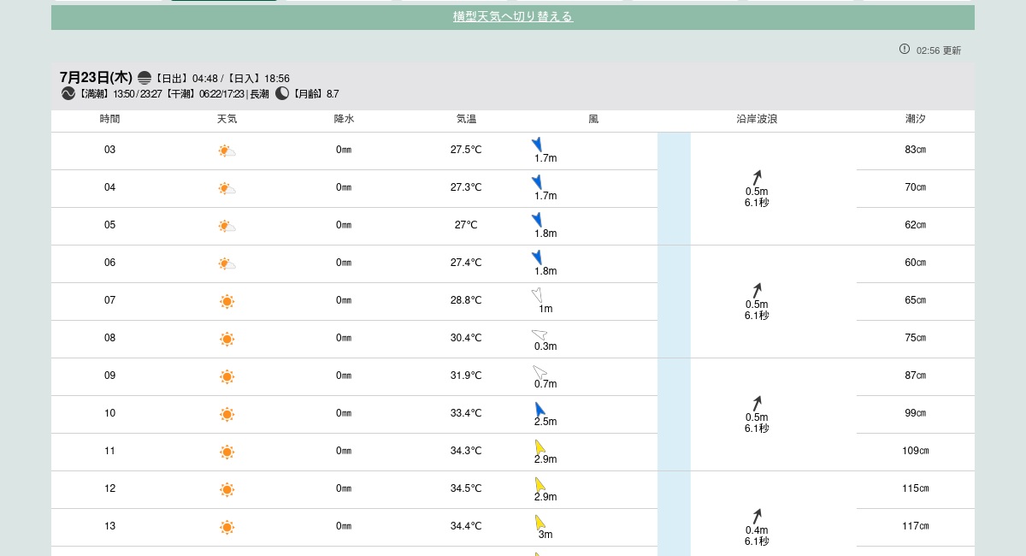The image size is (1026, 556).
Task: Select the tide value 117㎝
Action: [915, 526]
